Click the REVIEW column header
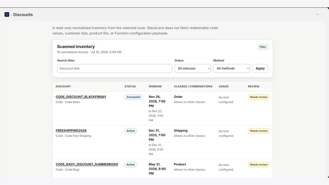The image size is (329, 185). coord(253,86)
